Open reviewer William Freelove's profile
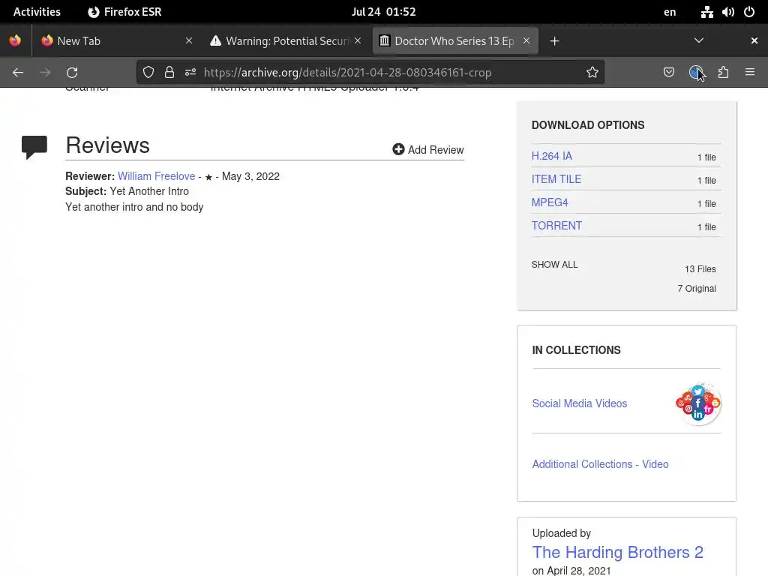 click(156, 176)
